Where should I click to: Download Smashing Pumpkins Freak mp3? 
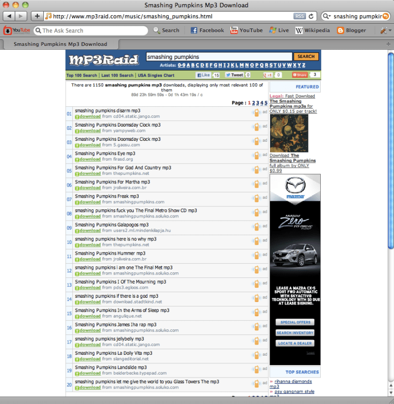coord(88,202)
